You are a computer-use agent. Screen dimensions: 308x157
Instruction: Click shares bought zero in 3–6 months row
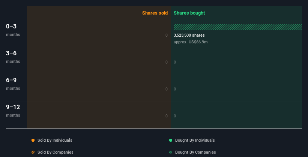tap(175, 62)
